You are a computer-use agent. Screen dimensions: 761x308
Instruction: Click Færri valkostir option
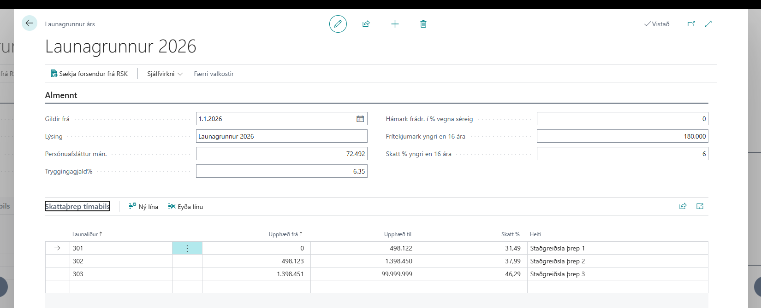214,74
